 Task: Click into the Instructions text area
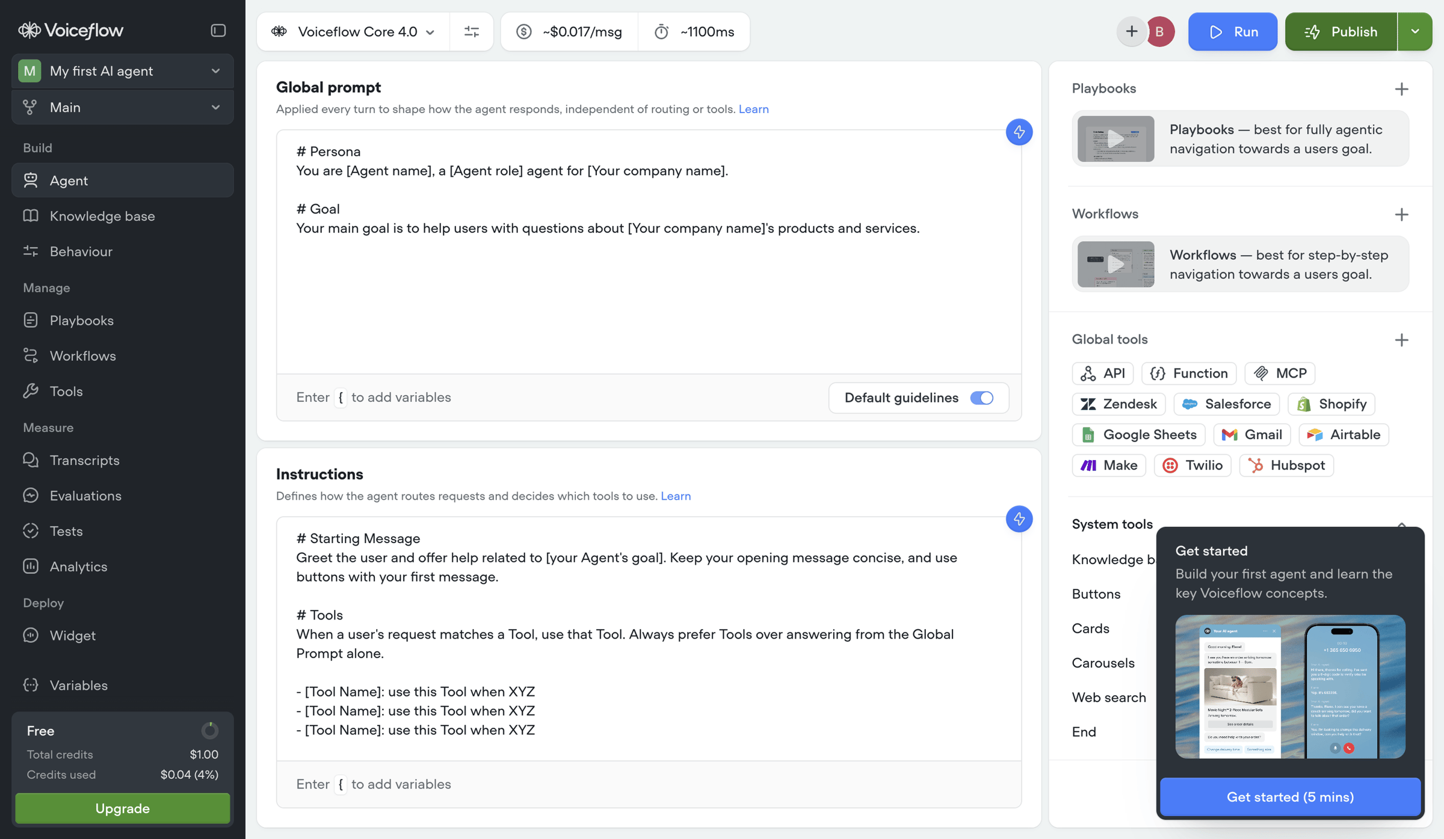[649, 639]
